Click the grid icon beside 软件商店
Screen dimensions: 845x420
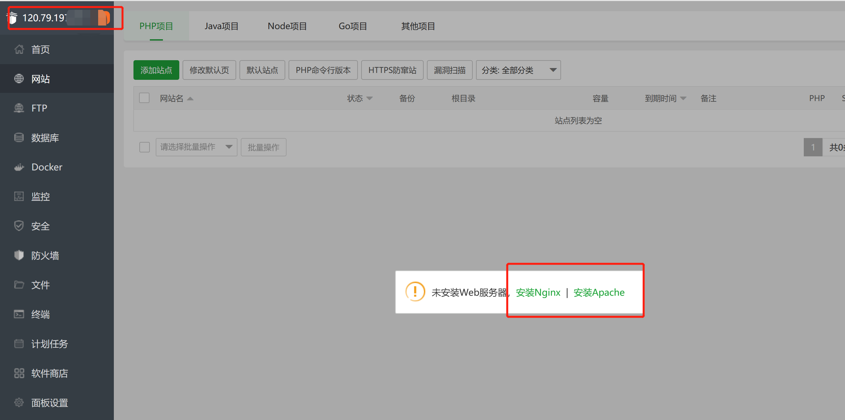(19, 373)
